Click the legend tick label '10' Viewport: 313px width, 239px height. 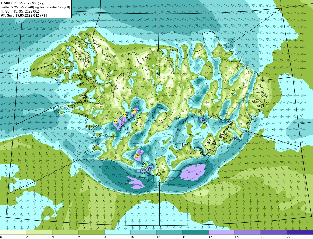pyautogui.click(x=132, y=237)
